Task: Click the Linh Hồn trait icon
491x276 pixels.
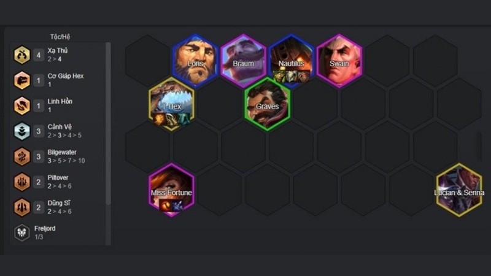Action: pos(22,105)
